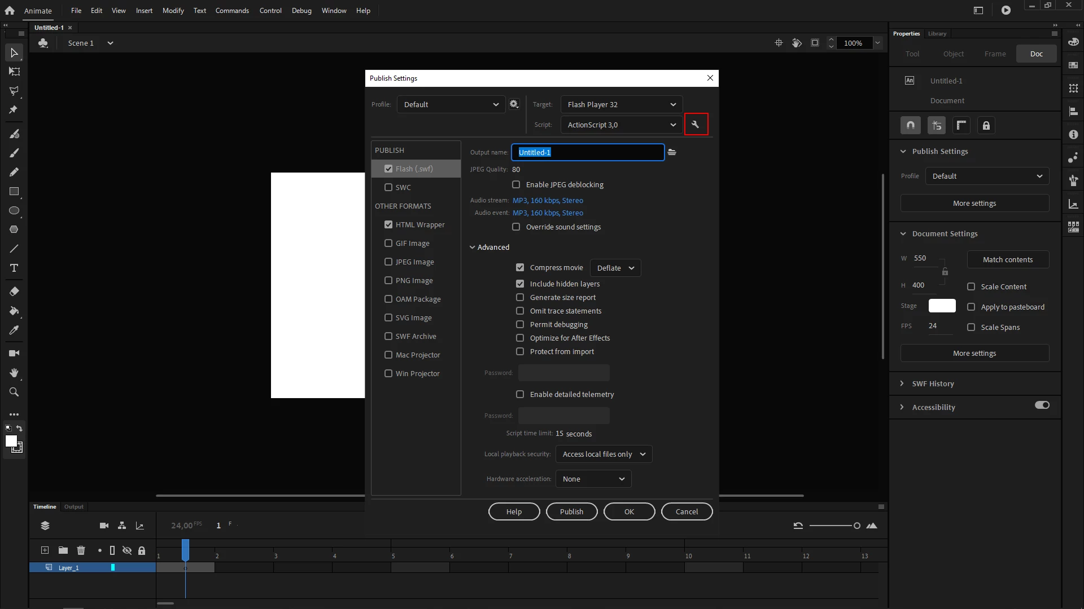1084x609 pixels.
Task: Select the Hand tool
Action: tap(14, 373)
